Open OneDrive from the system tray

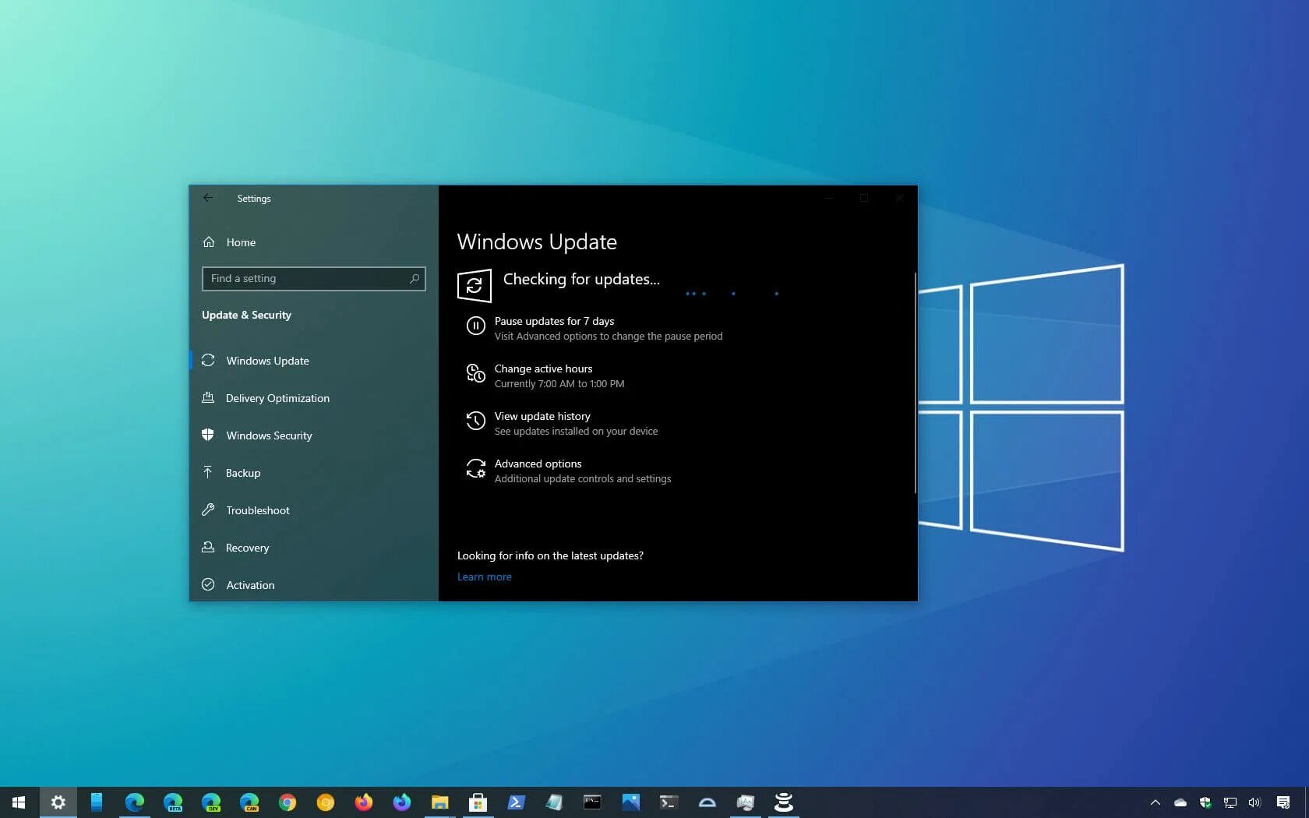[1180, 802]
